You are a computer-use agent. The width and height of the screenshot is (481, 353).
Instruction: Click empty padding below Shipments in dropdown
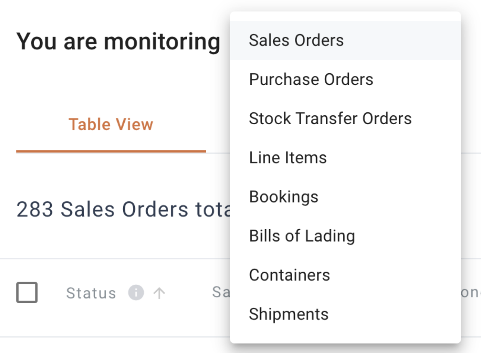tap(346, 338)
